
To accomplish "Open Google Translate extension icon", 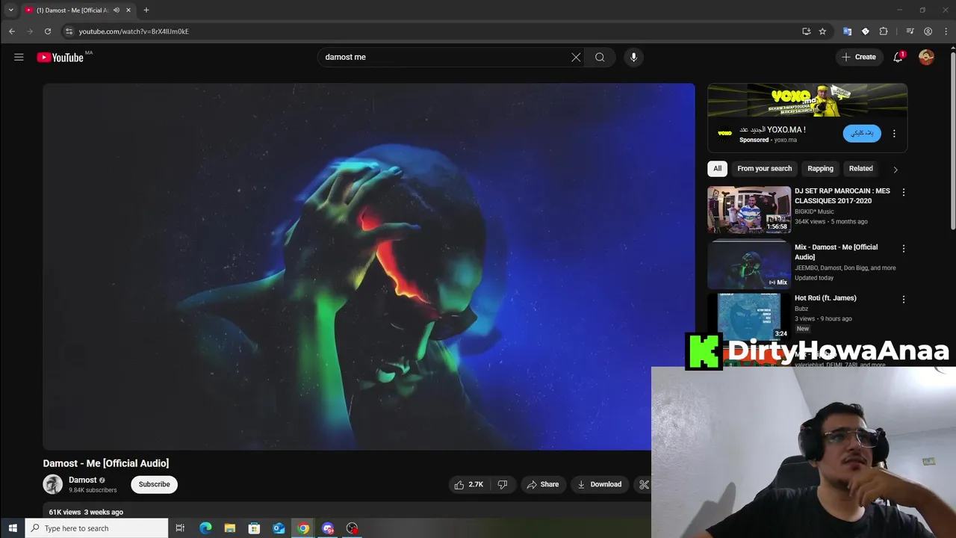I will [x=847, y=31].
